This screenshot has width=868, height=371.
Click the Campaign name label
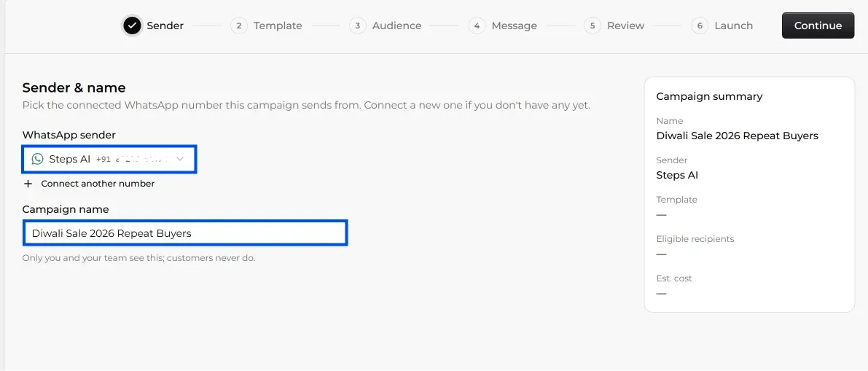pyautogui.click(x=66, y=209)
